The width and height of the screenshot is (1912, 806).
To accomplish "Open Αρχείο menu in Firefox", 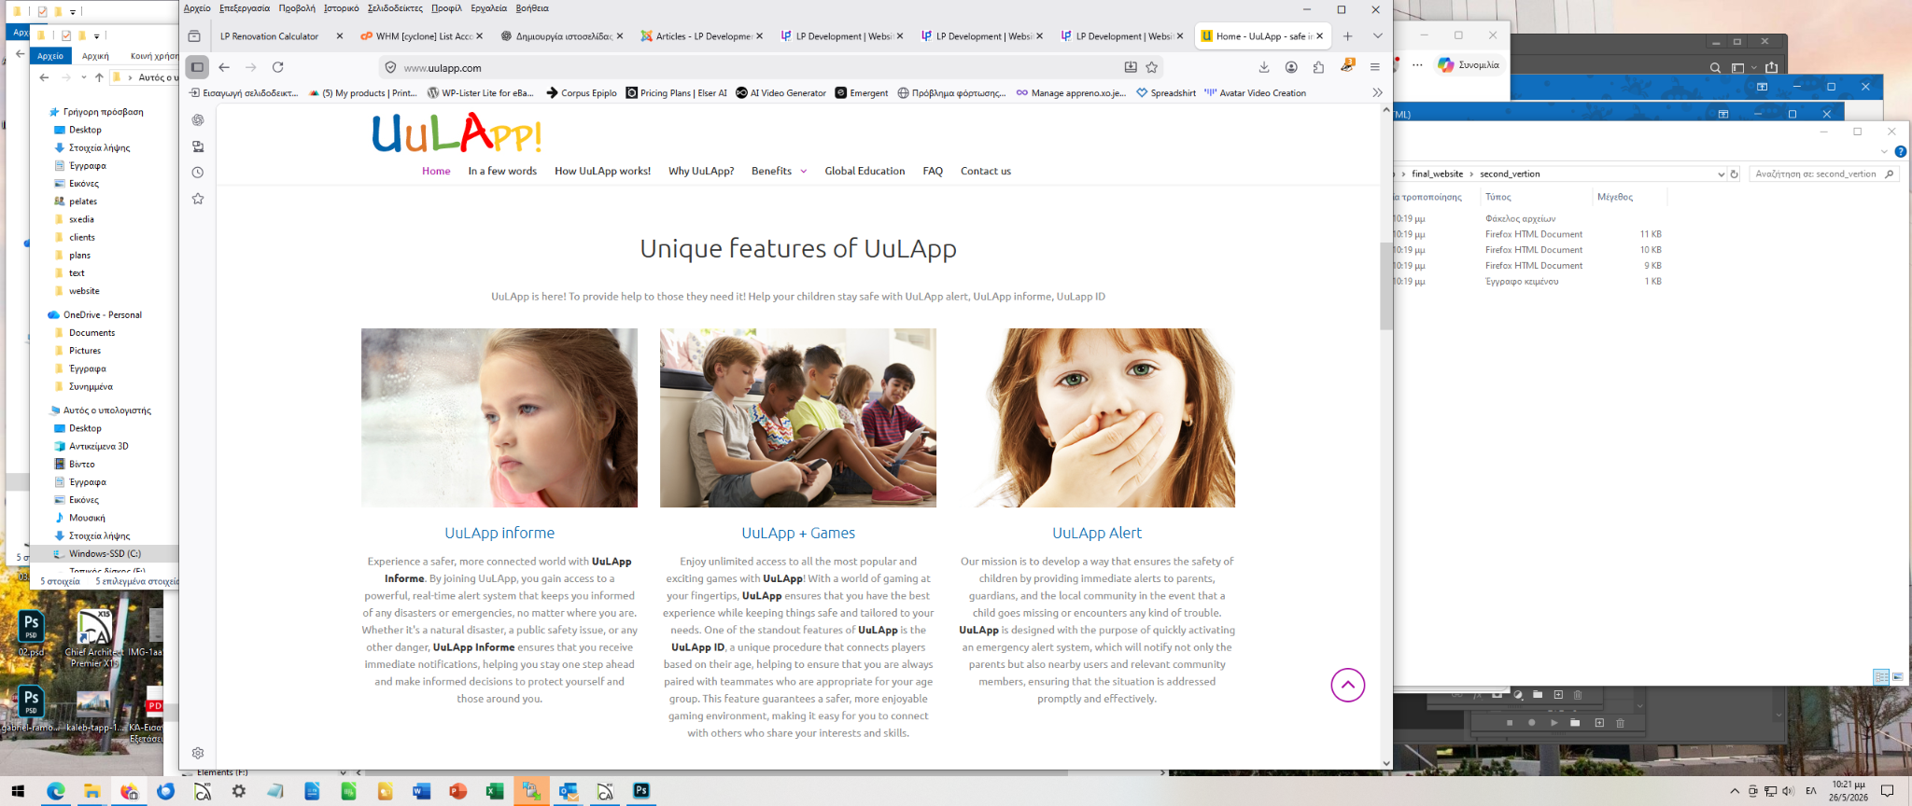I will 197,8.
